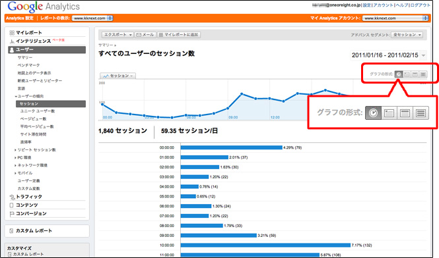This screenshot has height=258, width=439.
Task: Click the ヘルプ link
Action: [x=402, y=5]
